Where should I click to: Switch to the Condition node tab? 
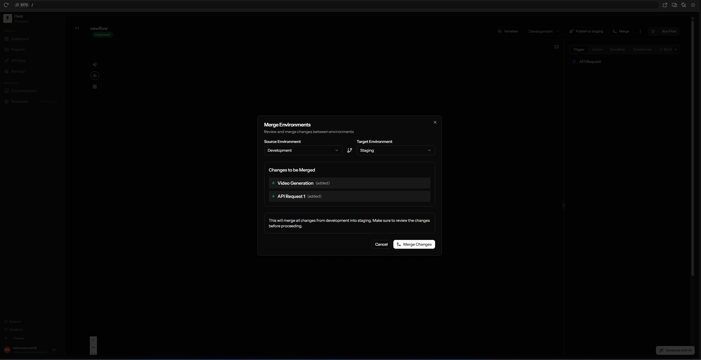coord(617,49)
